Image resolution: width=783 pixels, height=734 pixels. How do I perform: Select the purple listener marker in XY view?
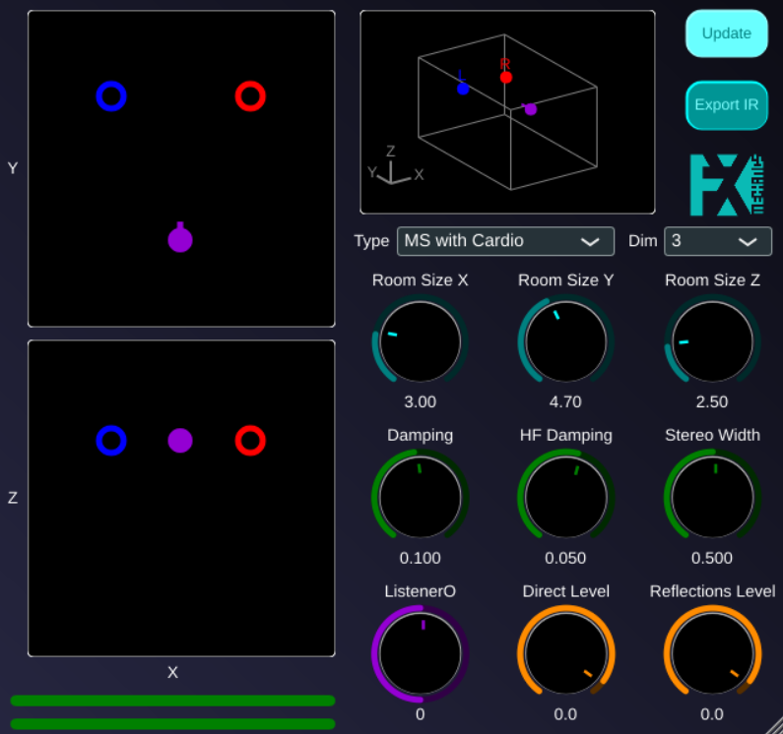tap(180, 239)
